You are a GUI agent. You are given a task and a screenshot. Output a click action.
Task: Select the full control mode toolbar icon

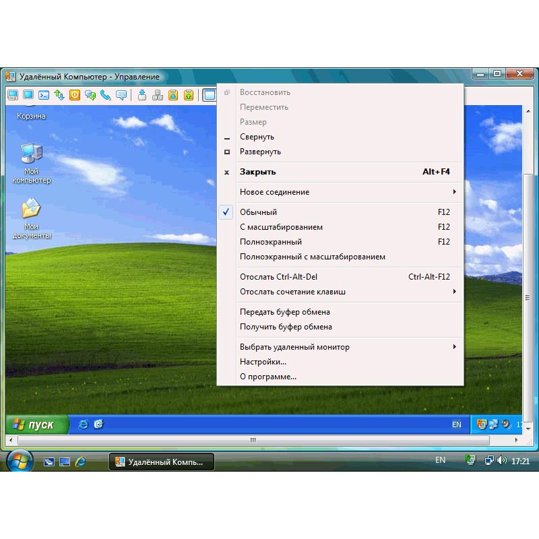tap(13, 95)
